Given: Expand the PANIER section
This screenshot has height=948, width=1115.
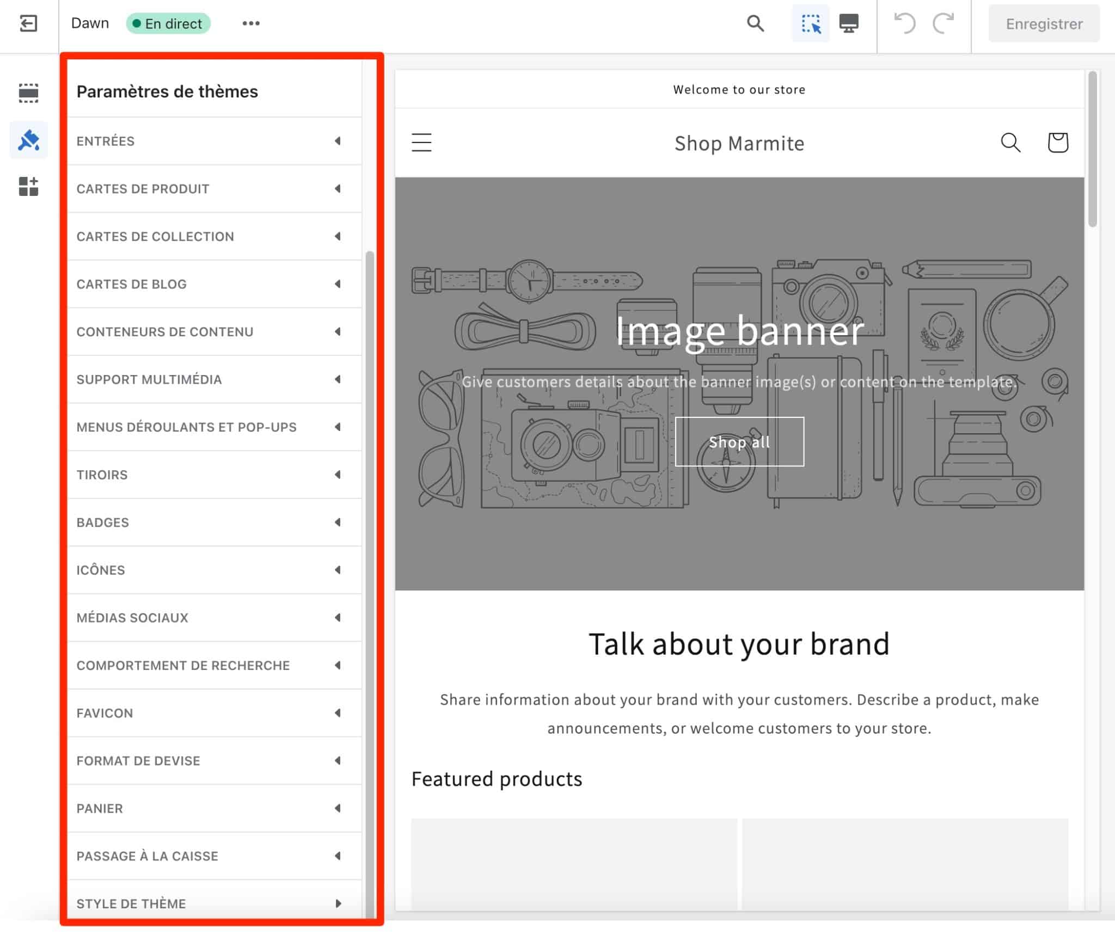Looking at the screenshot, I should [215, 808].
